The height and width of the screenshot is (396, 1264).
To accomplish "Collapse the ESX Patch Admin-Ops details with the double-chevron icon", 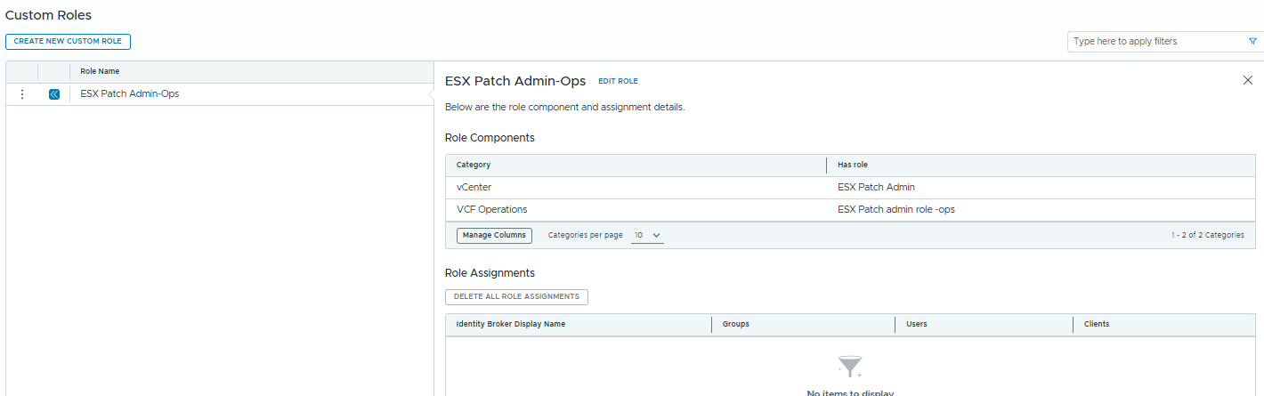I will pyautogui.click(x=54, y=94).
